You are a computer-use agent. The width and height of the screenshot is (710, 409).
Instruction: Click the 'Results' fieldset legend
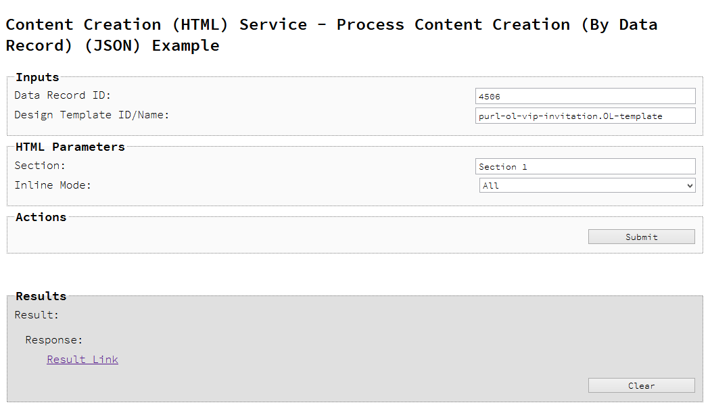[x=41, y=296]
